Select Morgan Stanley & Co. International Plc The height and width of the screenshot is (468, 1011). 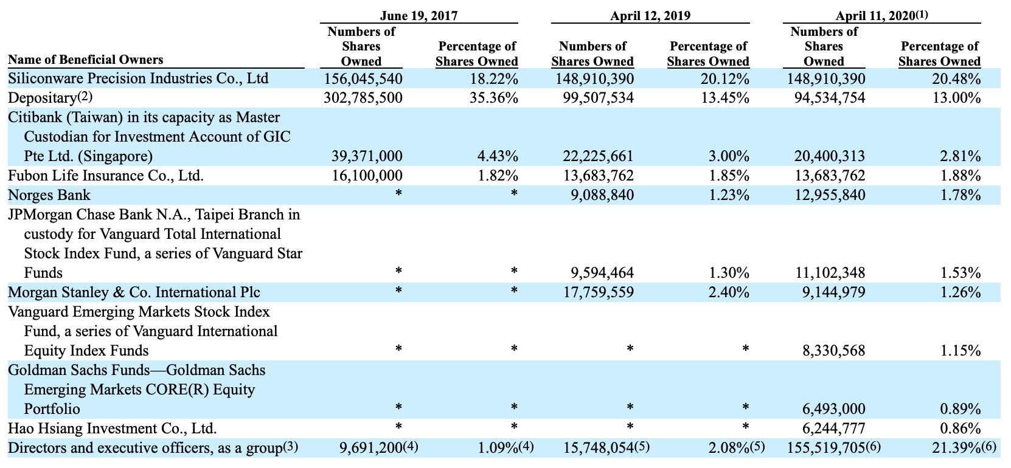click(x=134, y=292)
